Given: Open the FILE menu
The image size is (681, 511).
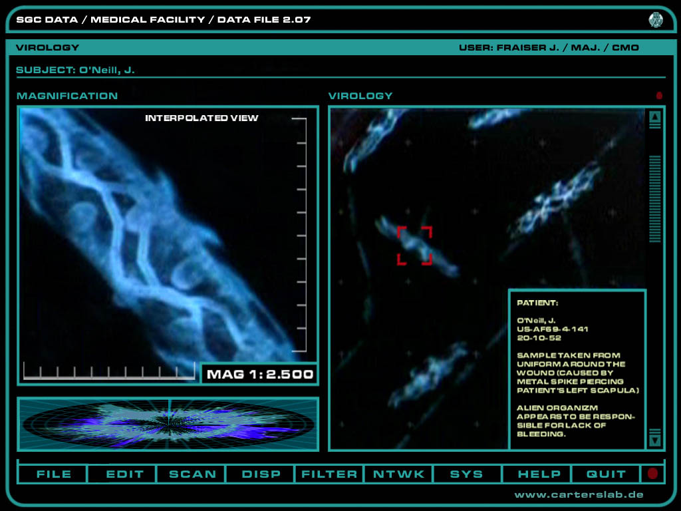Looking at the screenshot, I should (53, 474).
